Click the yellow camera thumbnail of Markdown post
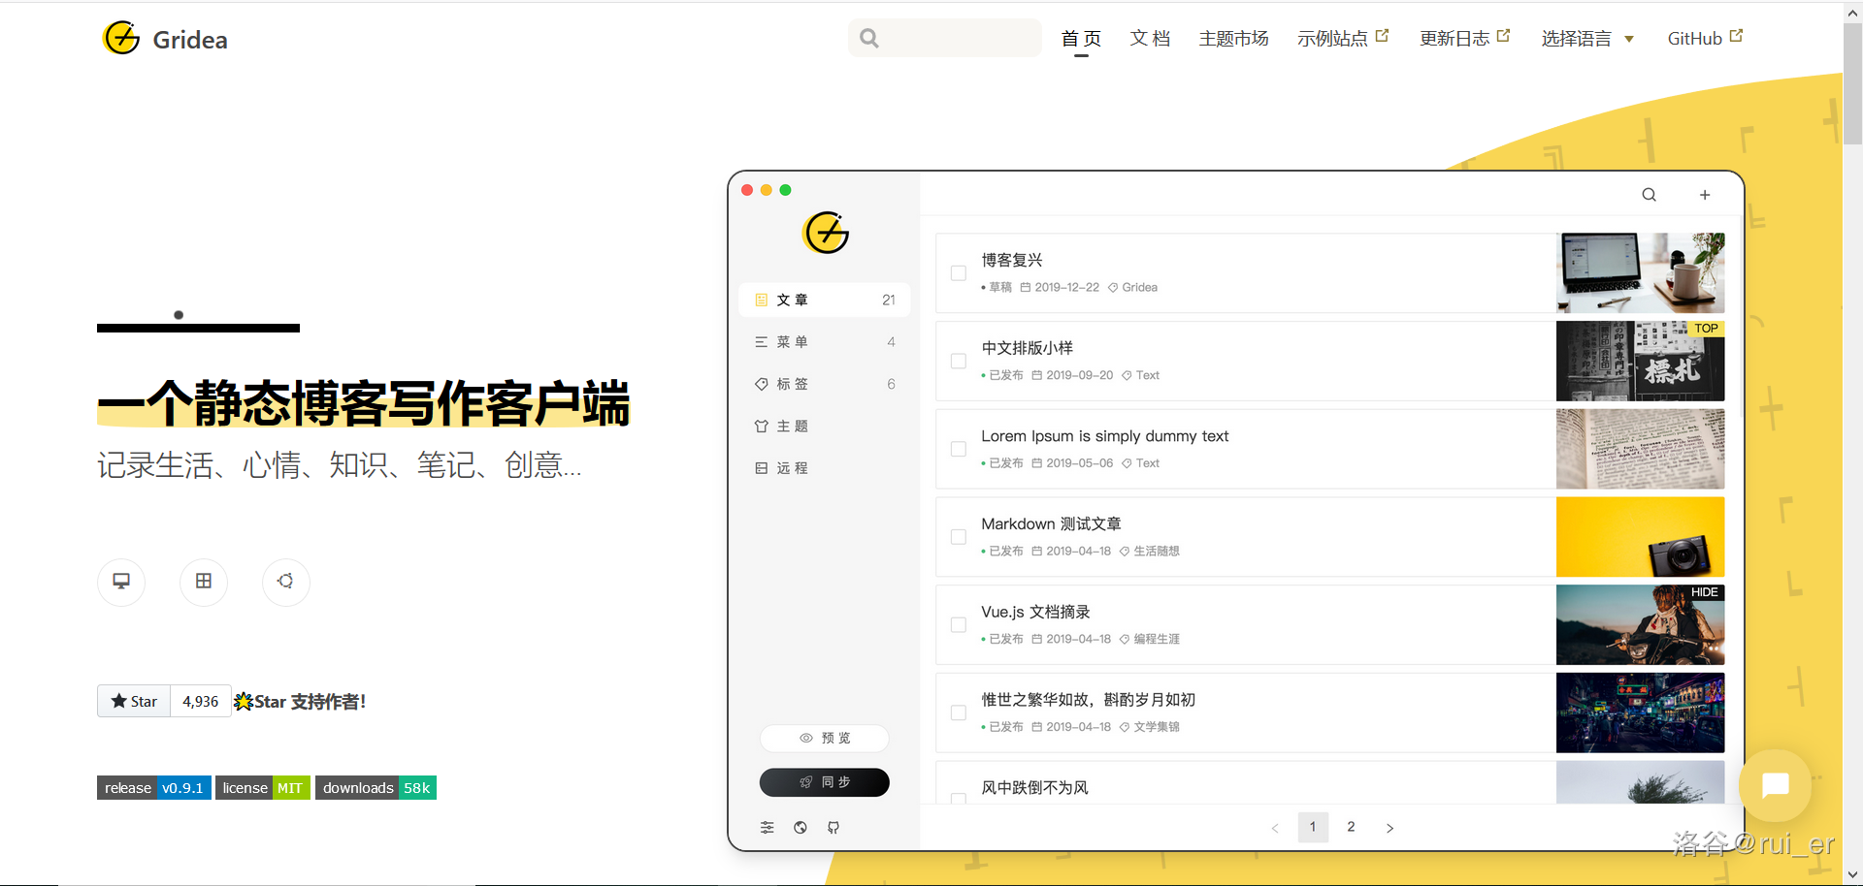1863x886 pixels. pyautogui.click(x=1640, y=537)
